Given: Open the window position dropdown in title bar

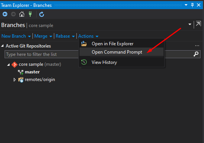Looking at the screenshot, I should 186,5.
